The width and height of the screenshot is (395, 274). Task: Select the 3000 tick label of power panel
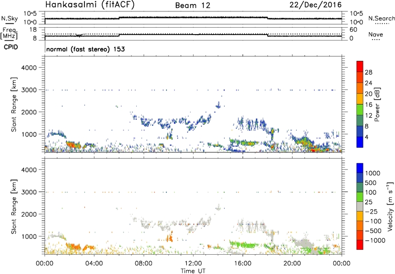tap(29, 90)
